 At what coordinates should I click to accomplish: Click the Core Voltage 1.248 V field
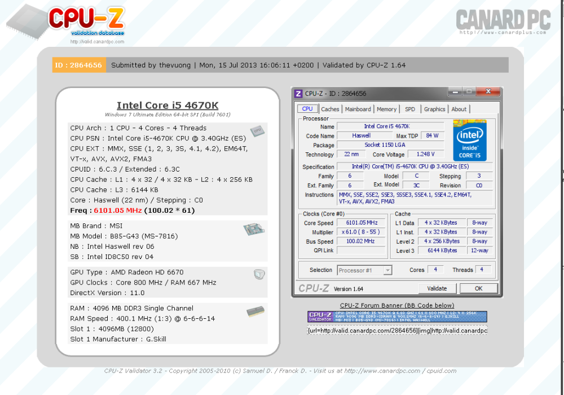coord(426,154)
